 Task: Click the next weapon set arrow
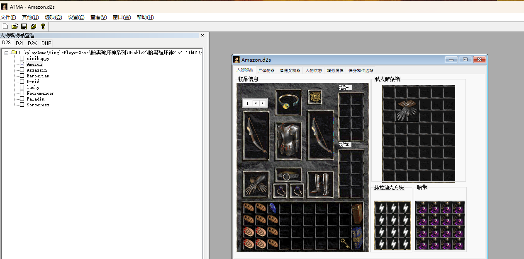click(262, 103)
